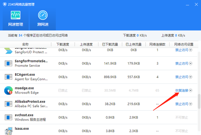Open the 测网速 speed test tab
This screenshot has width=201, height=135.
pos(43,19)
